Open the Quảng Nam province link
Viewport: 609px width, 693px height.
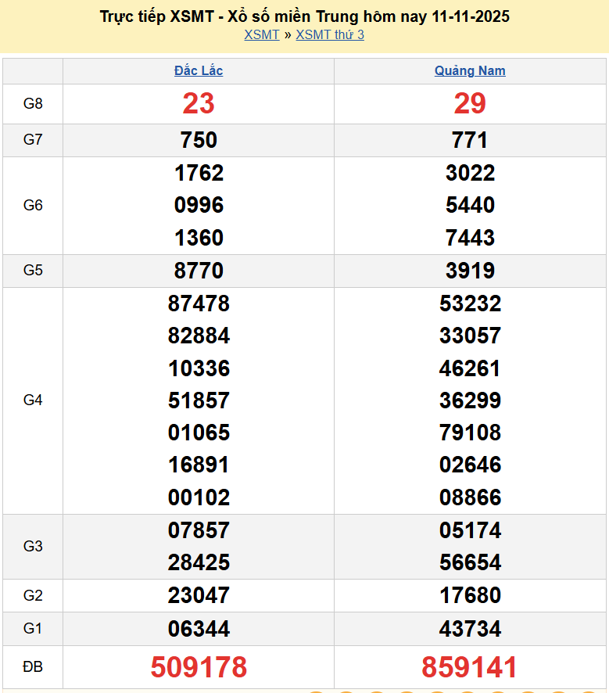[470, 70]
